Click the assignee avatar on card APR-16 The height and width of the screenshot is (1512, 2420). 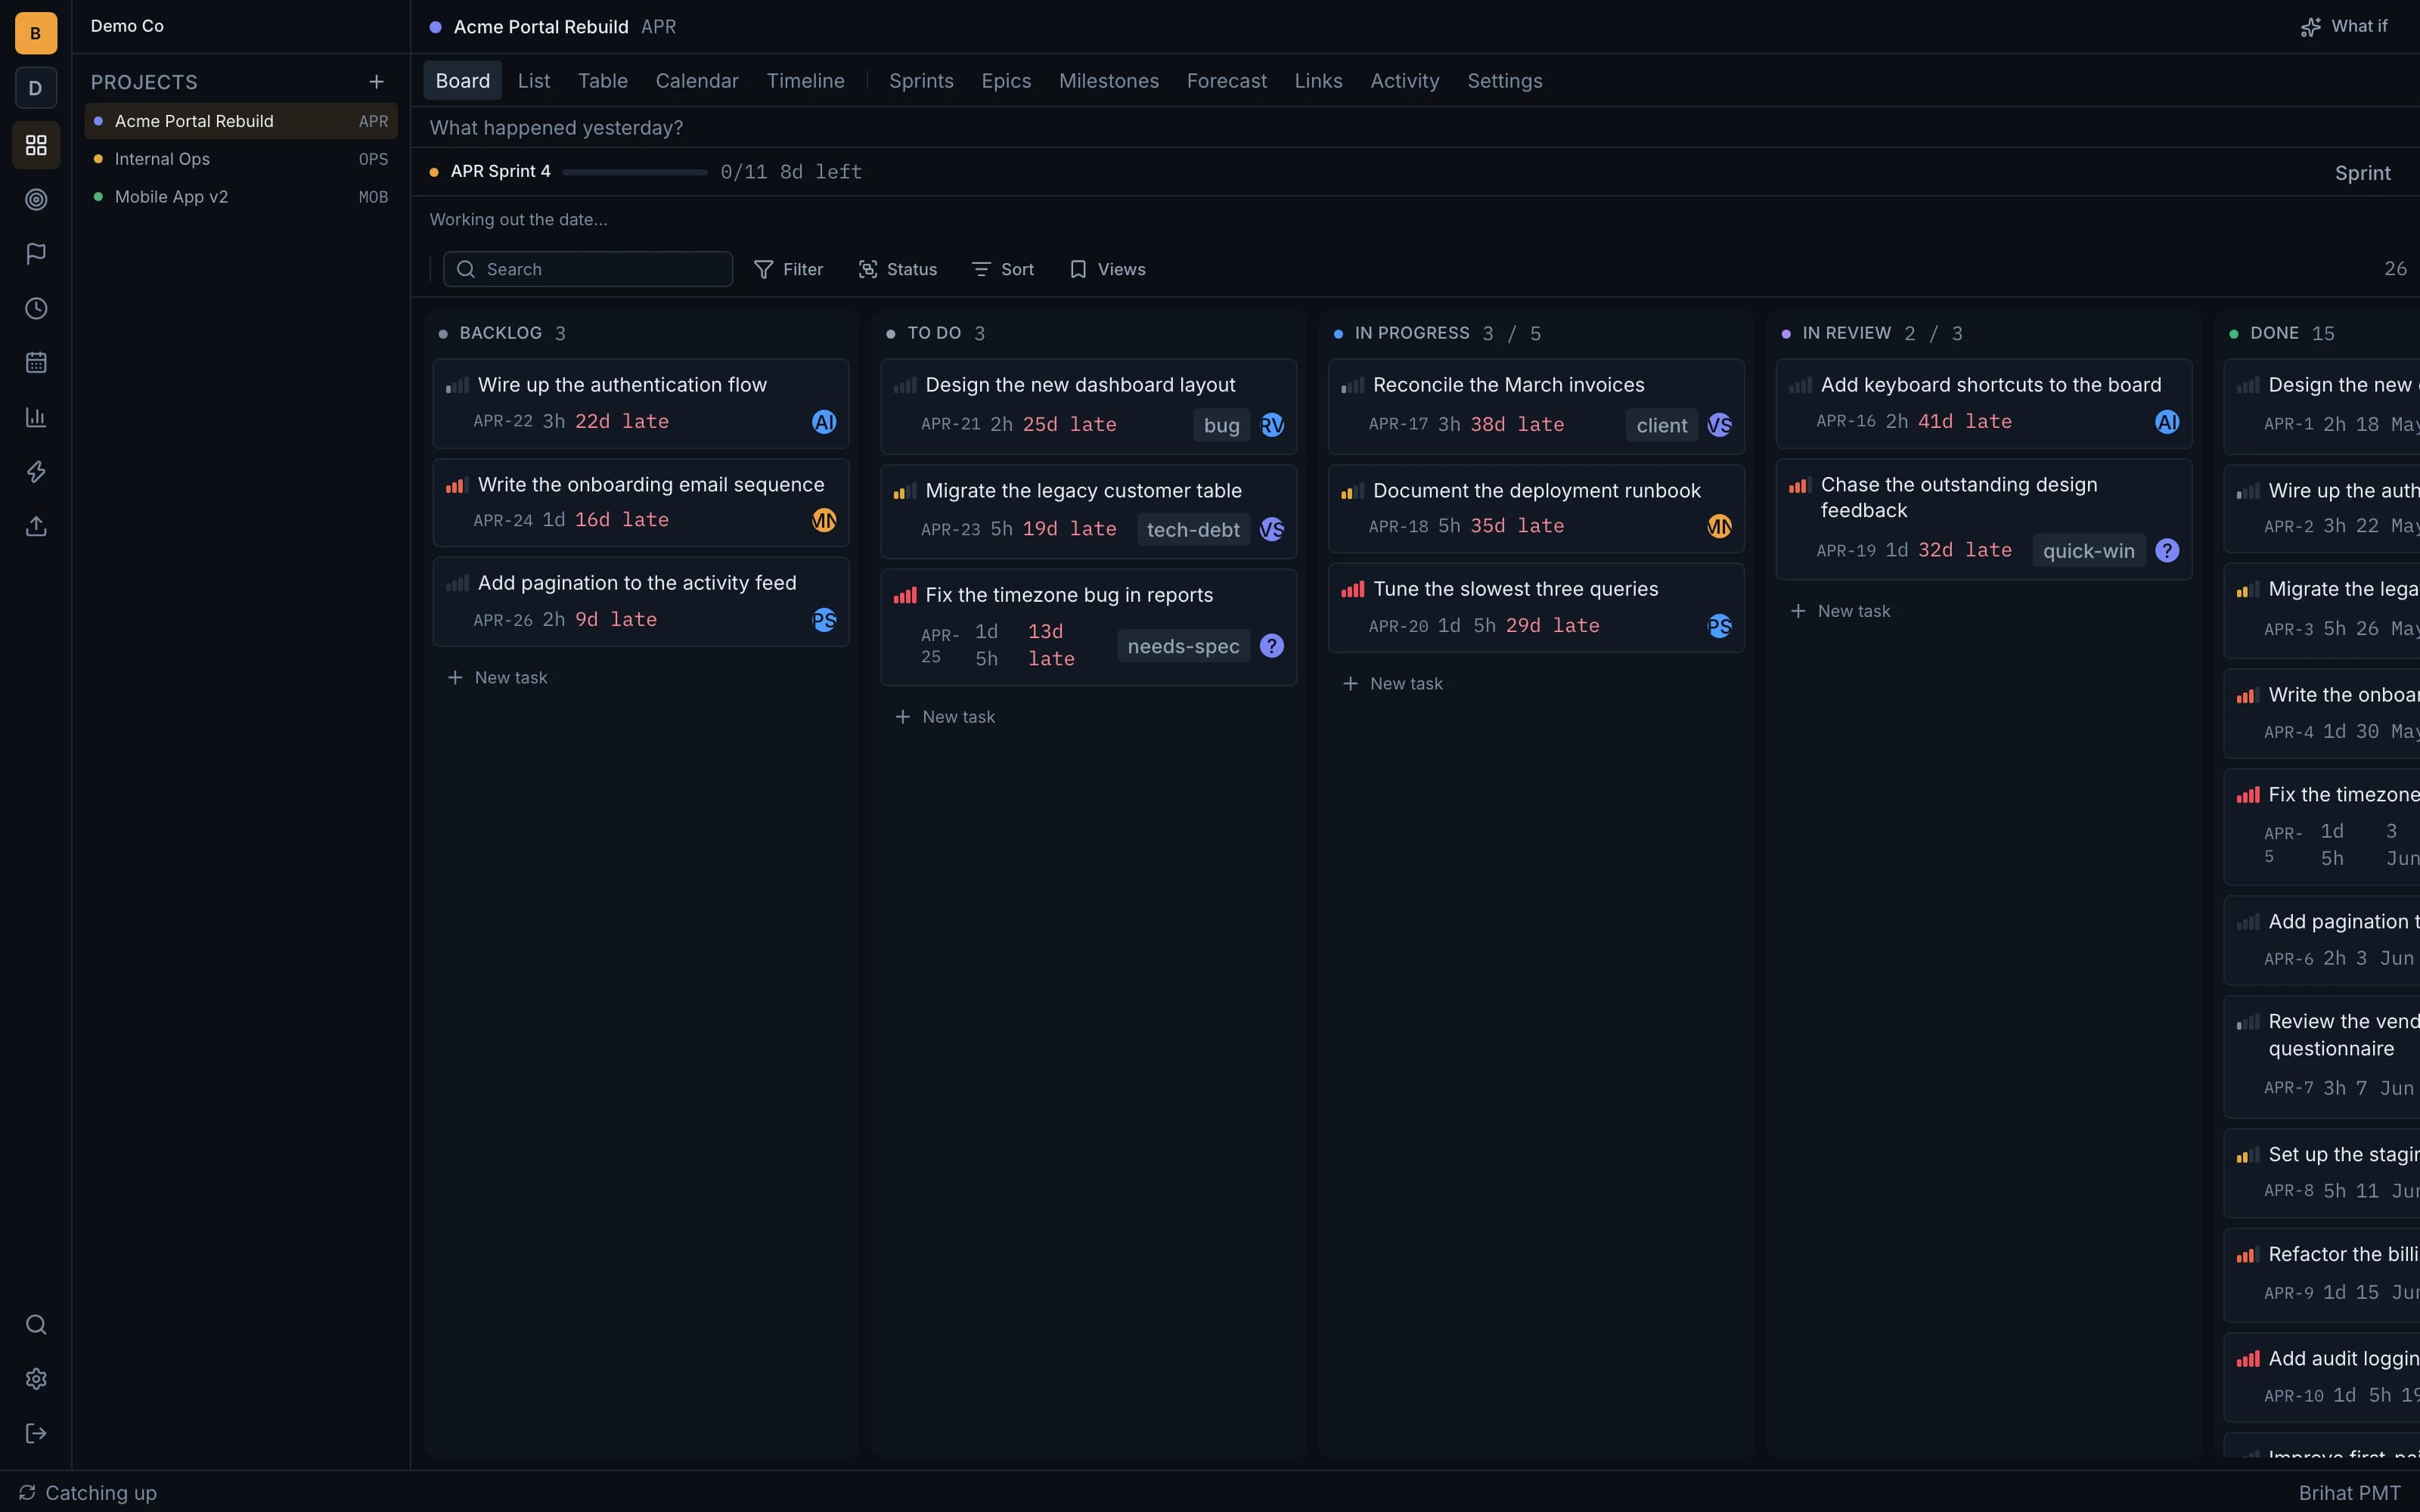[x=2167, y=422]
